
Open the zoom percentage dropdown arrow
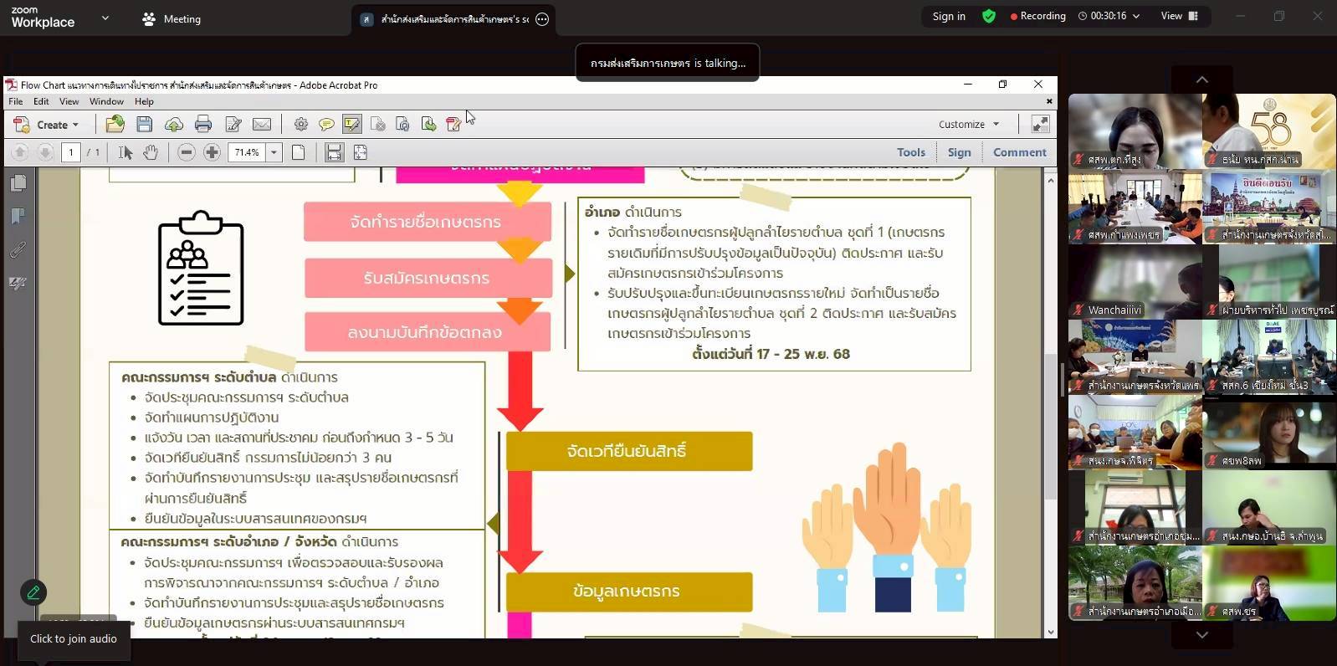coord(274,152)
